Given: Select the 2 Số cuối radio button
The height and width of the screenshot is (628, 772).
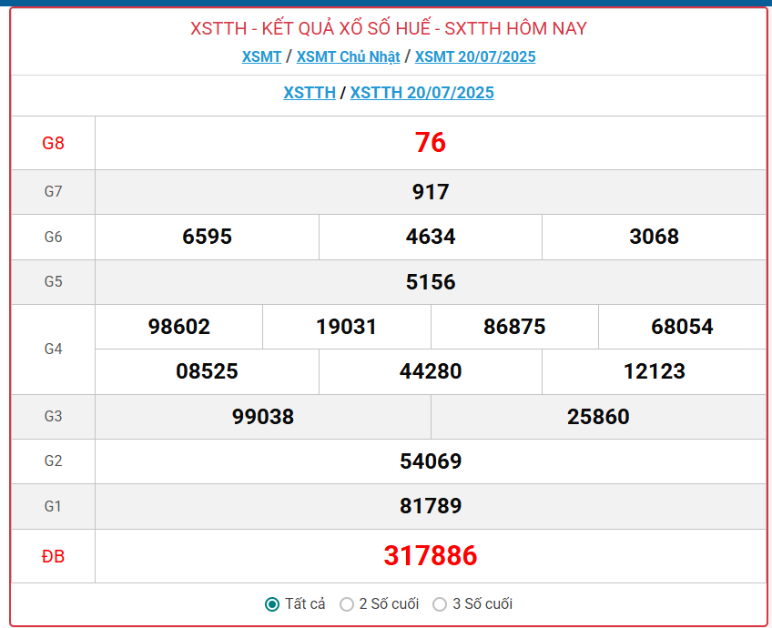Looking at the screenshot, I should tap(347, 604).
